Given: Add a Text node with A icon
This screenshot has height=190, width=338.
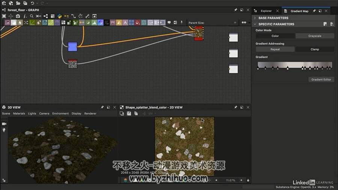Looking at the screenshot, I should point(125,23).
